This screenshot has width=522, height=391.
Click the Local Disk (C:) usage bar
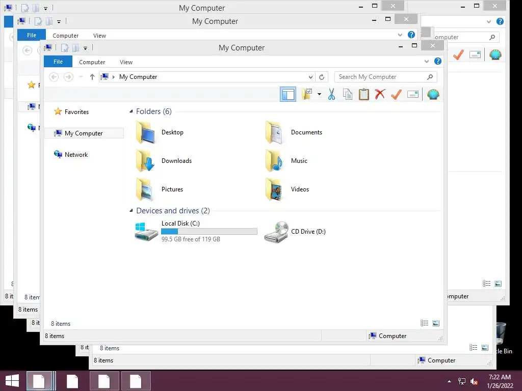[209, 232]
